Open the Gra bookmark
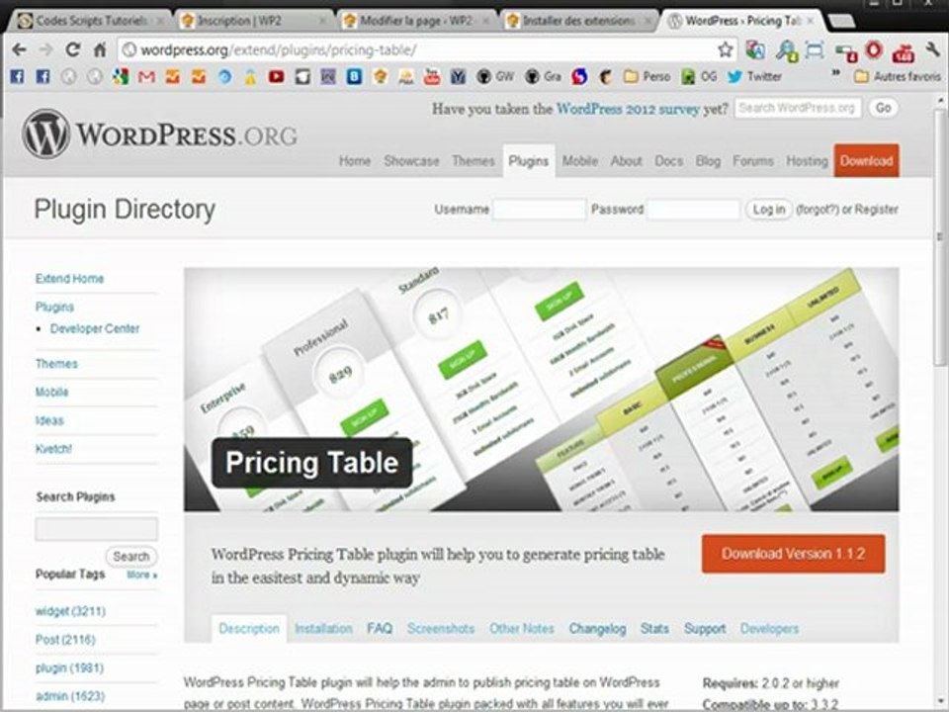The image size is (949, 712). pyautogui.click(x=543, y=77)
